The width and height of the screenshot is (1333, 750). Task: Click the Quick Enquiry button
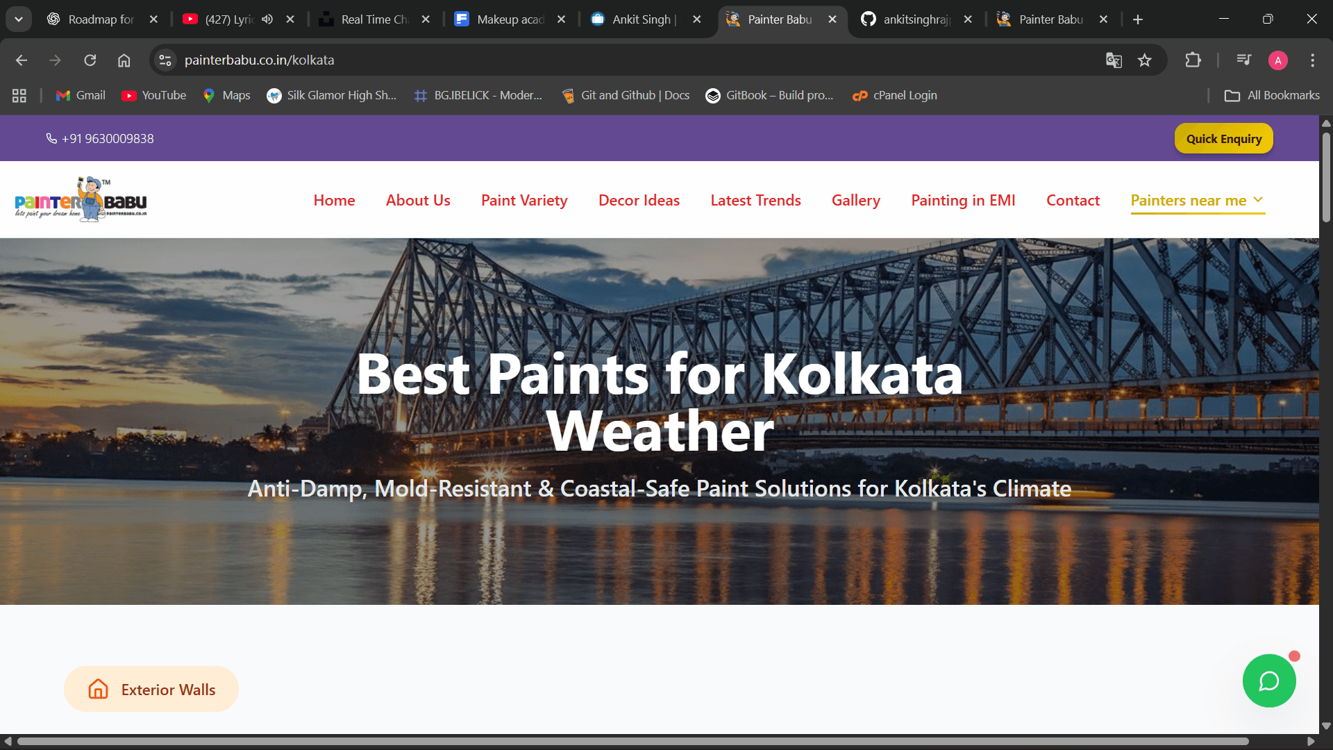tap(1223, 139)
